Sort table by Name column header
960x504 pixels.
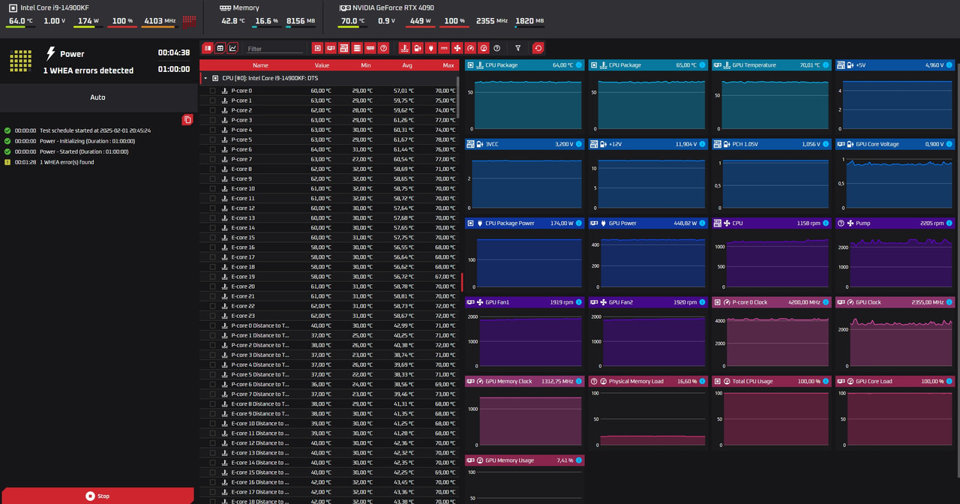tap(260, 65)
